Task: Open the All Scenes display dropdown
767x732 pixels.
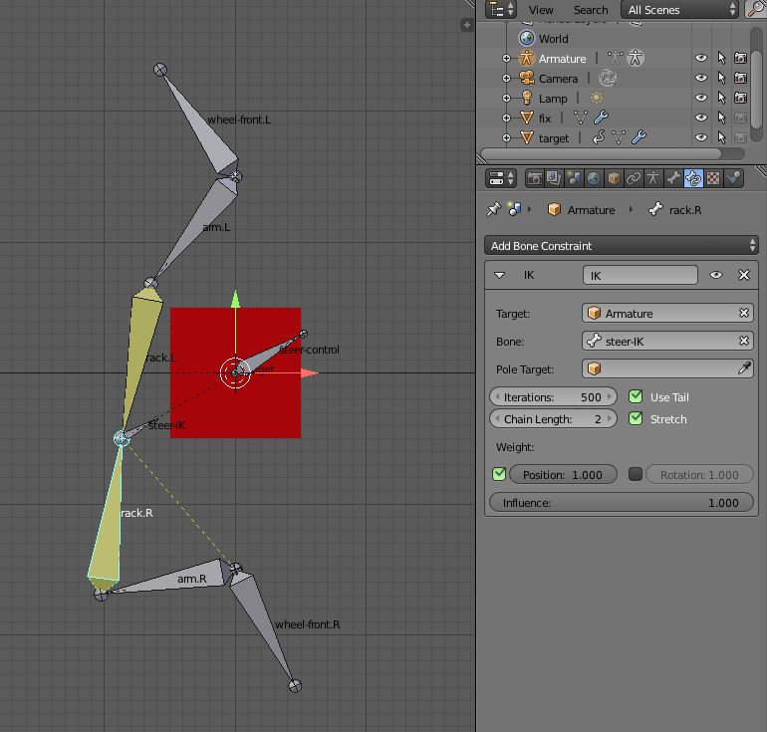Action: 681,10
